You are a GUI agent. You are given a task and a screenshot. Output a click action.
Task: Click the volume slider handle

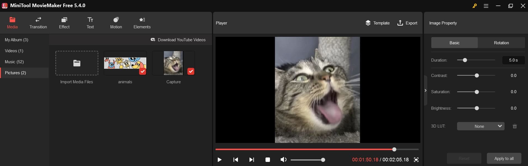[323, 160]
